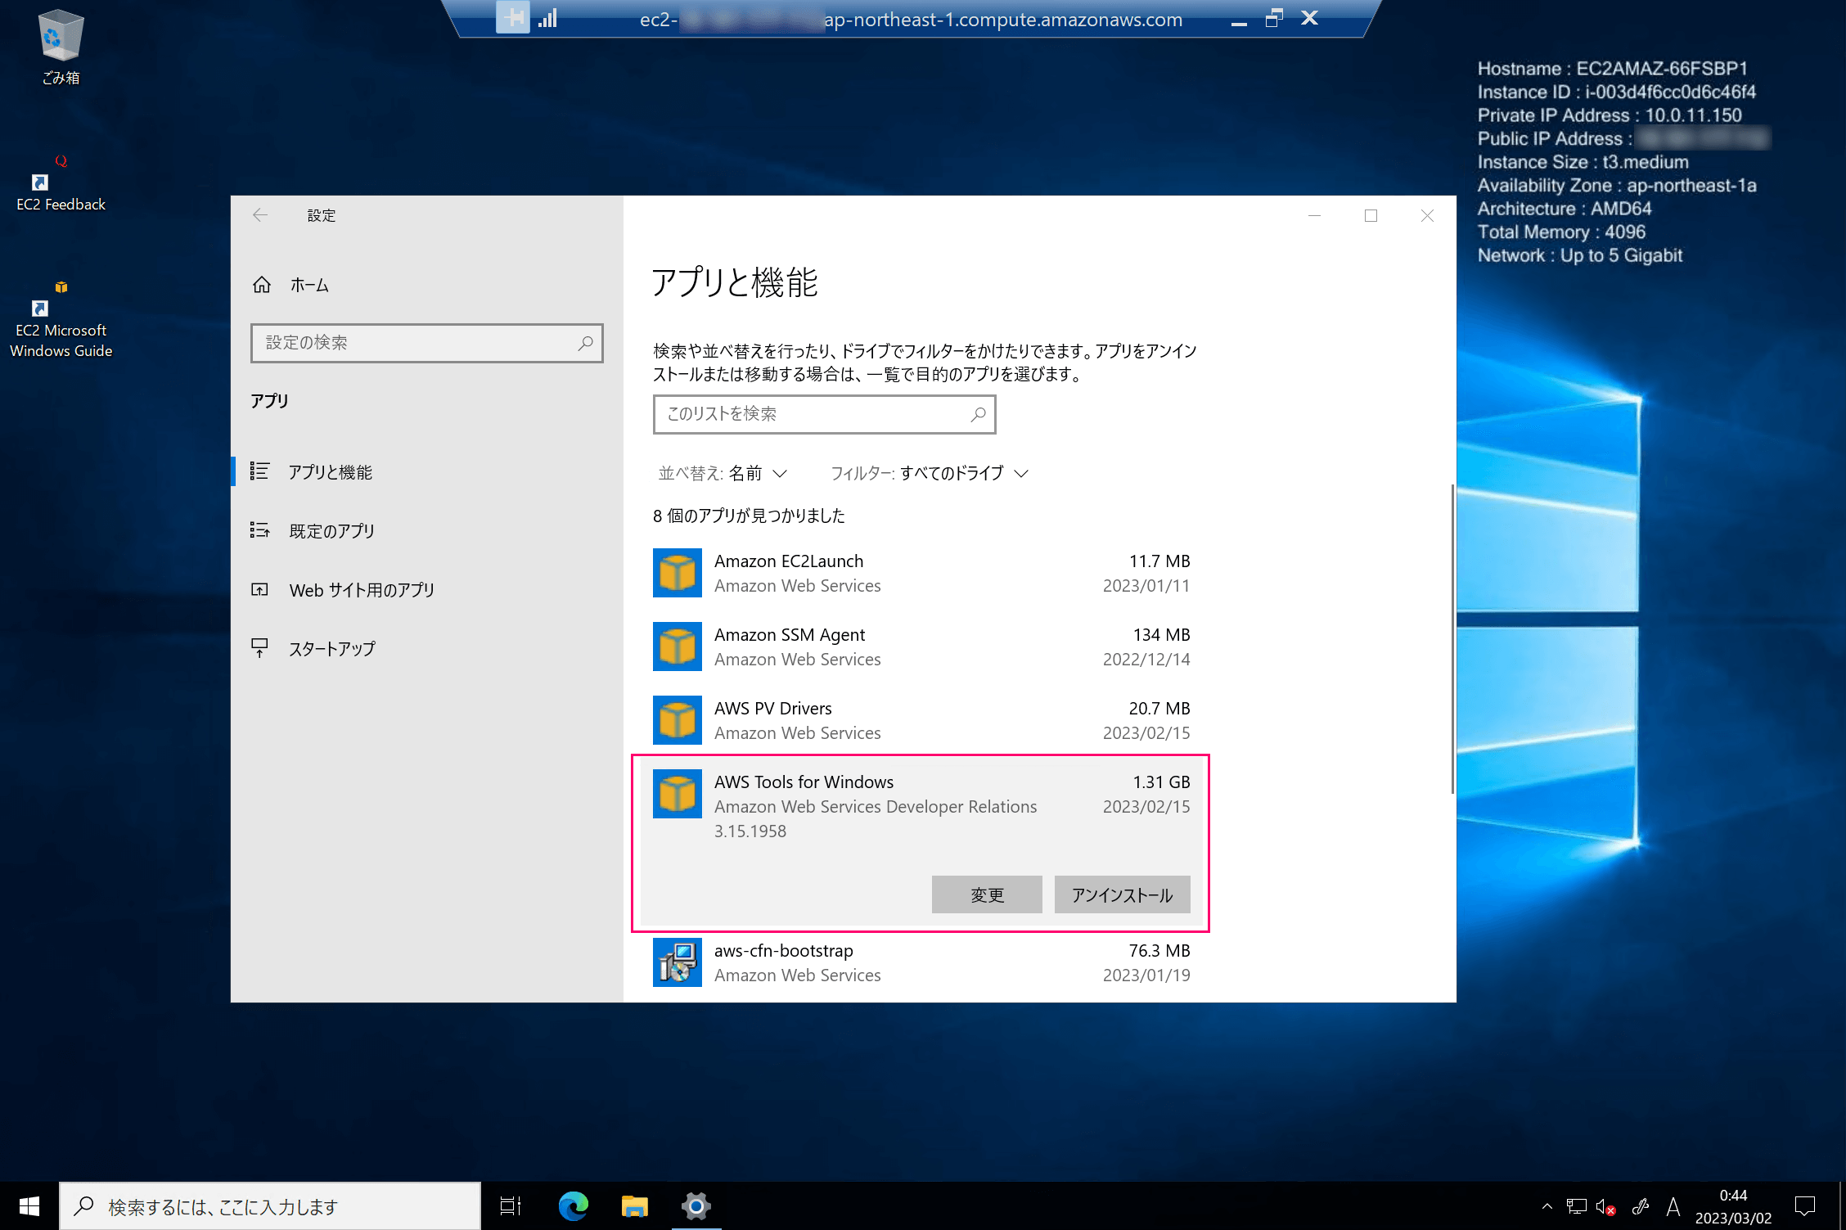The image size is (1846, 1230).
Task: Click connection signal icon on RDP bar
Action: click(x=548, y=18)
